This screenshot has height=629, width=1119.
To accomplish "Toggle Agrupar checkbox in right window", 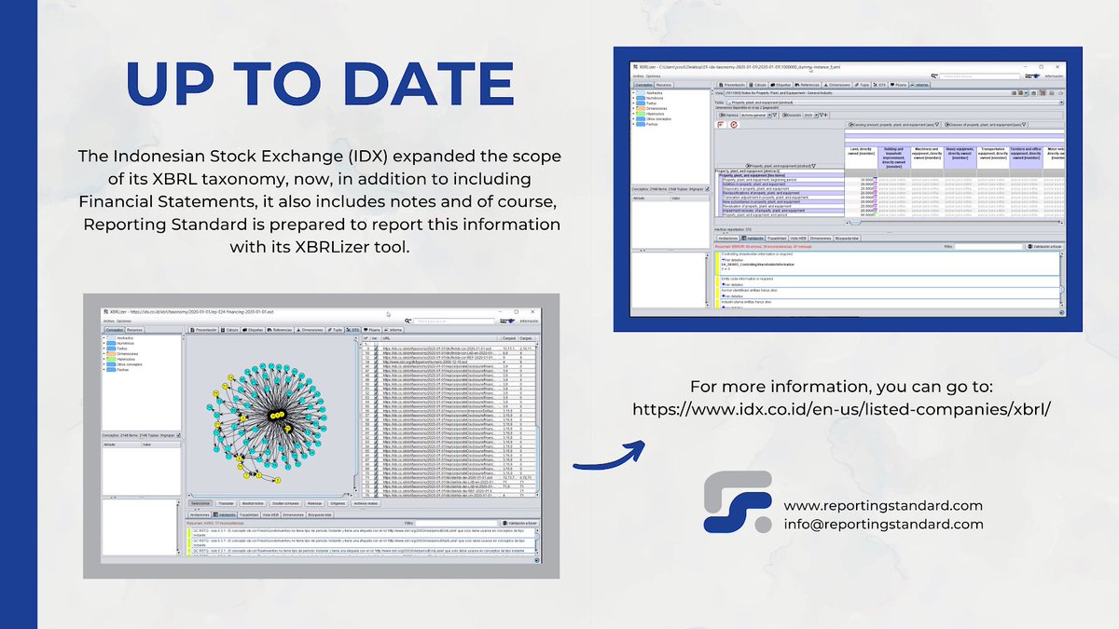I will [x=708, y=189].
